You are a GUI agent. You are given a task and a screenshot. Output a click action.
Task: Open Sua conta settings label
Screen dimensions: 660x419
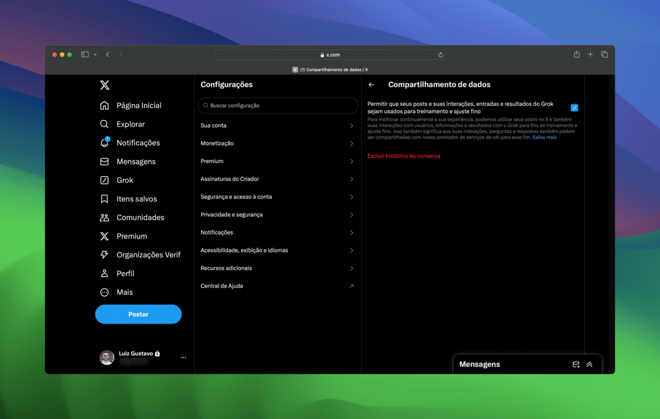214,126
